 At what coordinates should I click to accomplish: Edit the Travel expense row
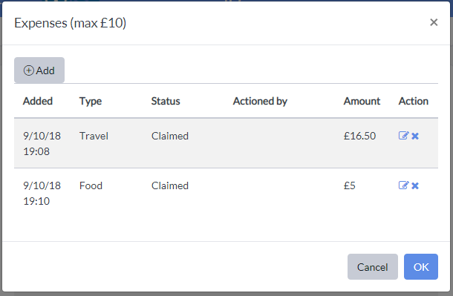tap(403, 136)
